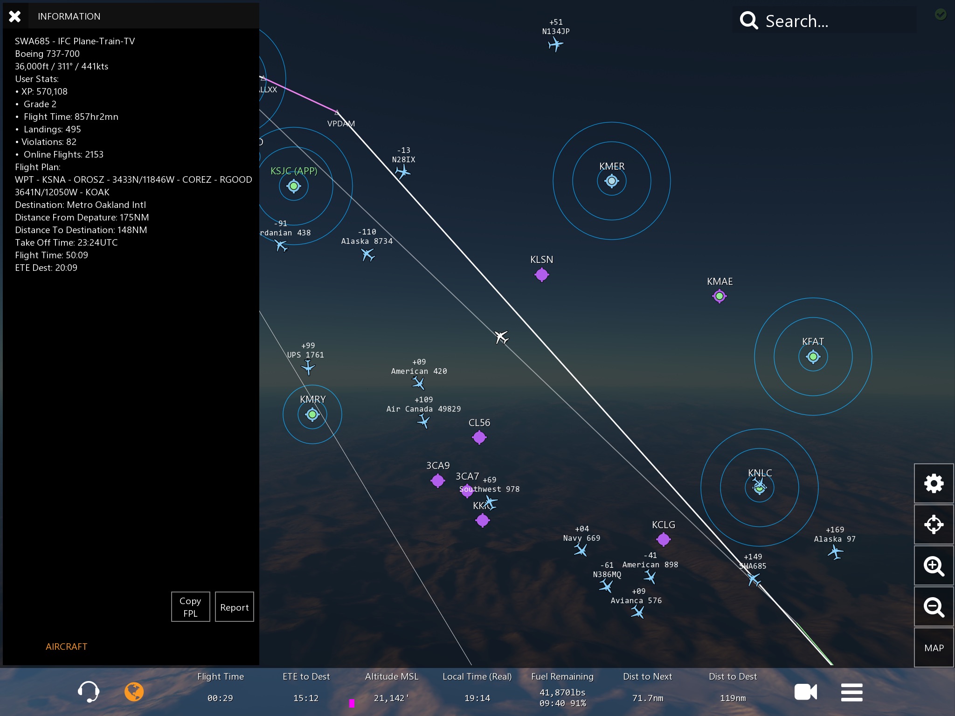Screen dimensions: 955x716
Task: Select KFAT airport on the map
Action: coord(813,357)
